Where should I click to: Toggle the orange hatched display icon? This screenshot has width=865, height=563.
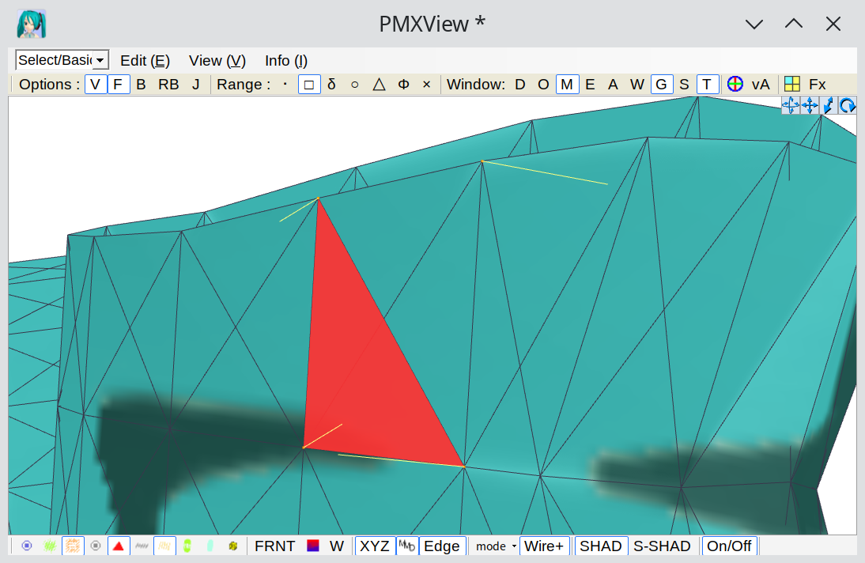click(73, 546)
